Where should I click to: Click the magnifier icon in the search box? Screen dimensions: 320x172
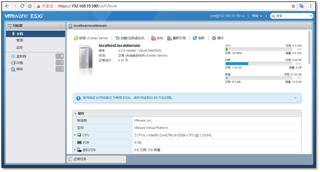273,16
